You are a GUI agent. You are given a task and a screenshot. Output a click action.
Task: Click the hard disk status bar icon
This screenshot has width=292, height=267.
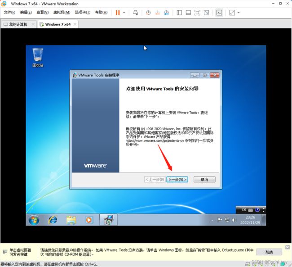click(248, 264)
